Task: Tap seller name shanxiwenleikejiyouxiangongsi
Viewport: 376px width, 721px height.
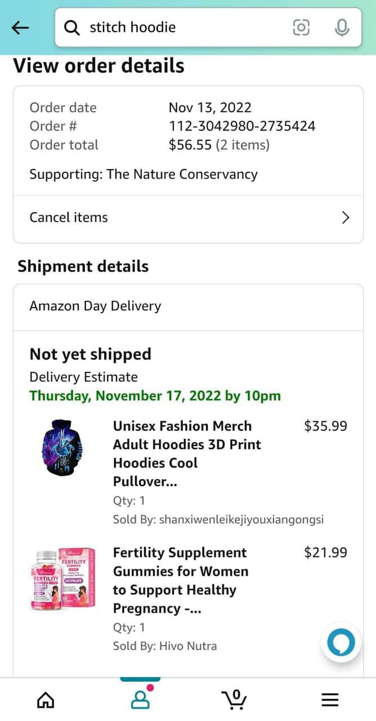Action: click(241, 519)
